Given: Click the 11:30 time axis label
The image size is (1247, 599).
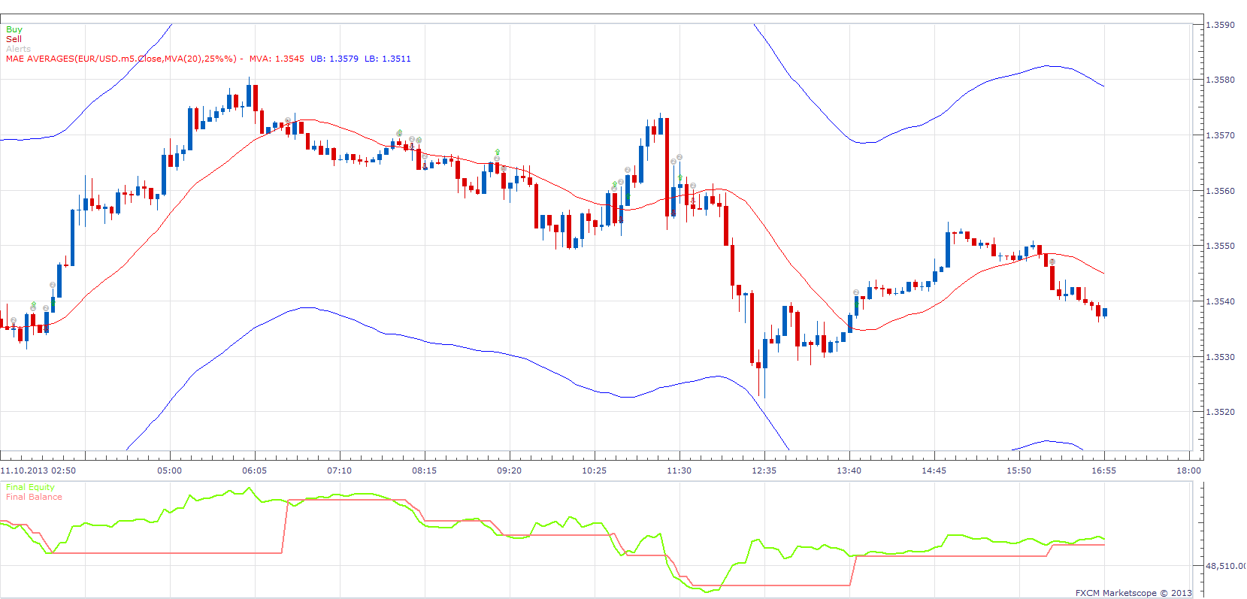Looking at the screenshot, I should [679, 470].
